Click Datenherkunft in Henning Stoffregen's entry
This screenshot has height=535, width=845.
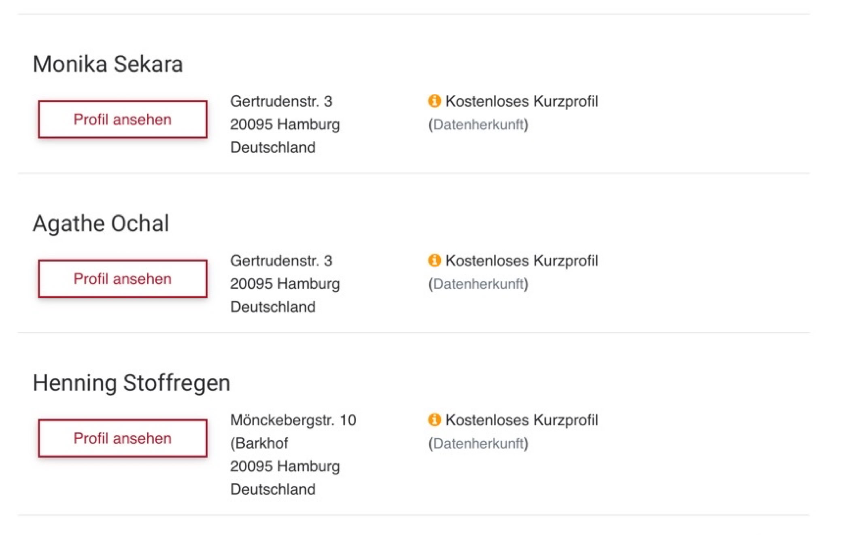coord(478,444)
